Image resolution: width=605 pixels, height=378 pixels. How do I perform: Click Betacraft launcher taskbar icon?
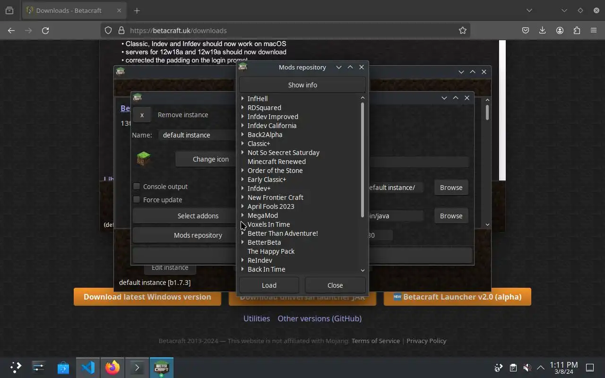pyautogui.click(x=162, y=368)
